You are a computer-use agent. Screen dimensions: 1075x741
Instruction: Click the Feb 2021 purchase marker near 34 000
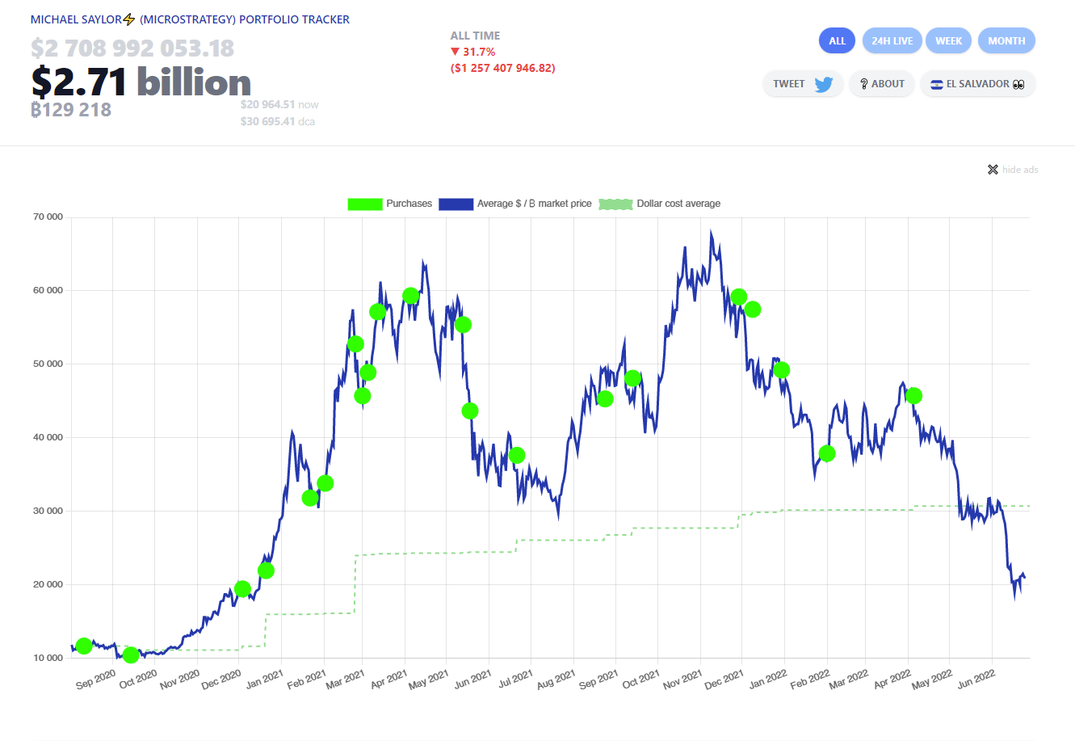[x=325, y=483]
